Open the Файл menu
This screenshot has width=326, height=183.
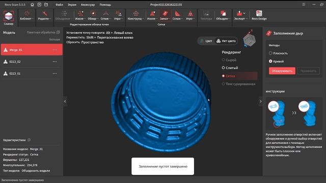tap(59, 5)
